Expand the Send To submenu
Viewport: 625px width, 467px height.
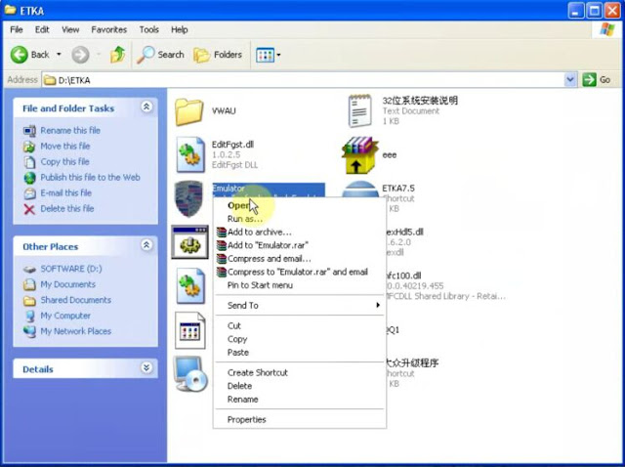(x=299, y=306)
